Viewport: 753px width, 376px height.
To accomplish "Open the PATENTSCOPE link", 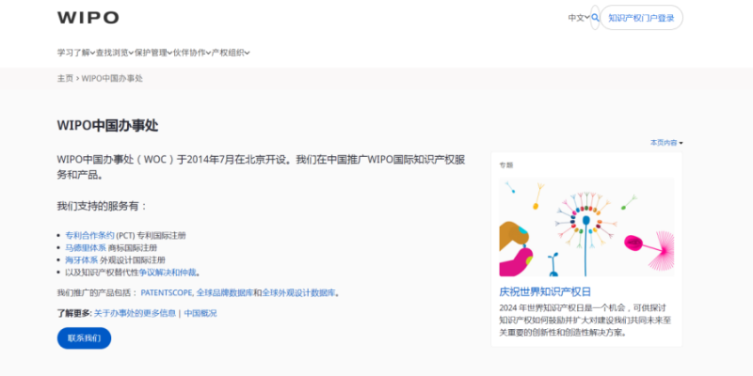I will tap(167, 292).
